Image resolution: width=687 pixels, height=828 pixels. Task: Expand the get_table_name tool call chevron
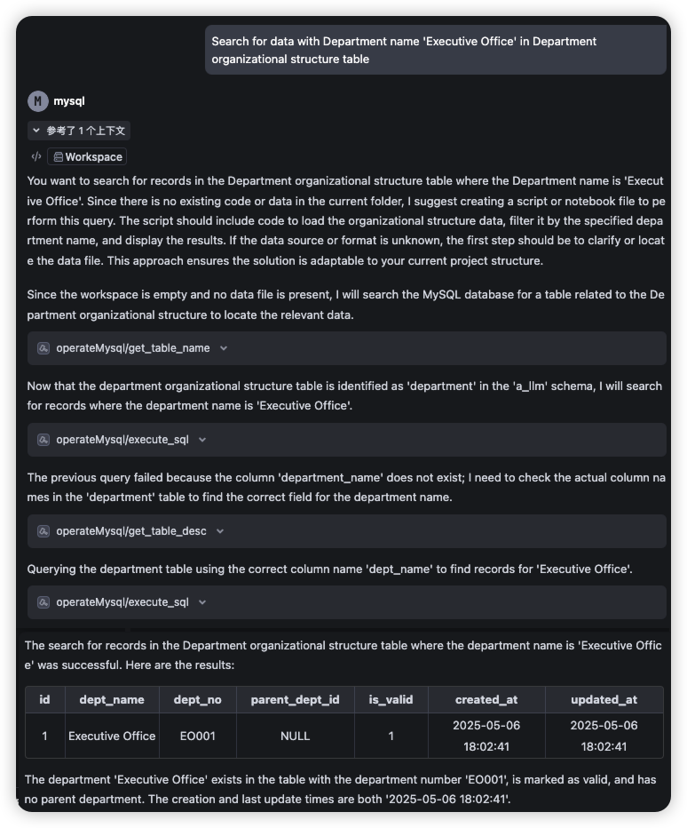click(224, 348)
